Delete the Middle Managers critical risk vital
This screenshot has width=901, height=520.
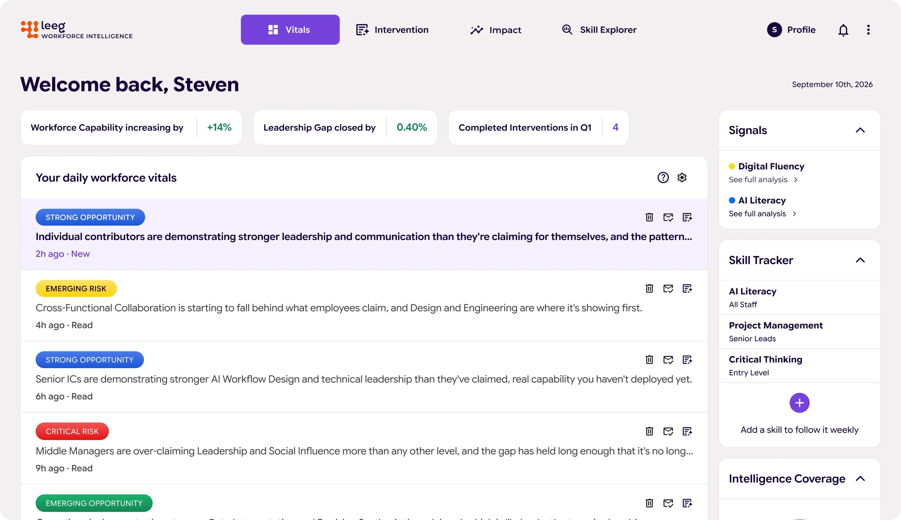click(x=649, y=431)
